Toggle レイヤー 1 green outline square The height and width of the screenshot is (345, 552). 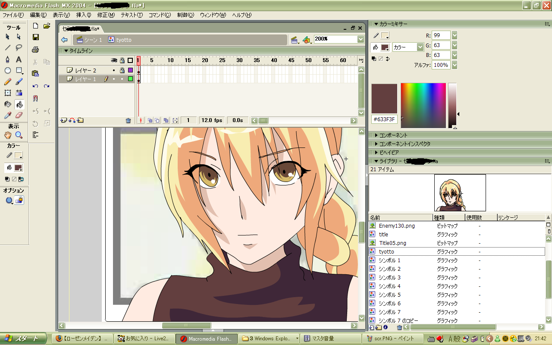tap(130, 79)
